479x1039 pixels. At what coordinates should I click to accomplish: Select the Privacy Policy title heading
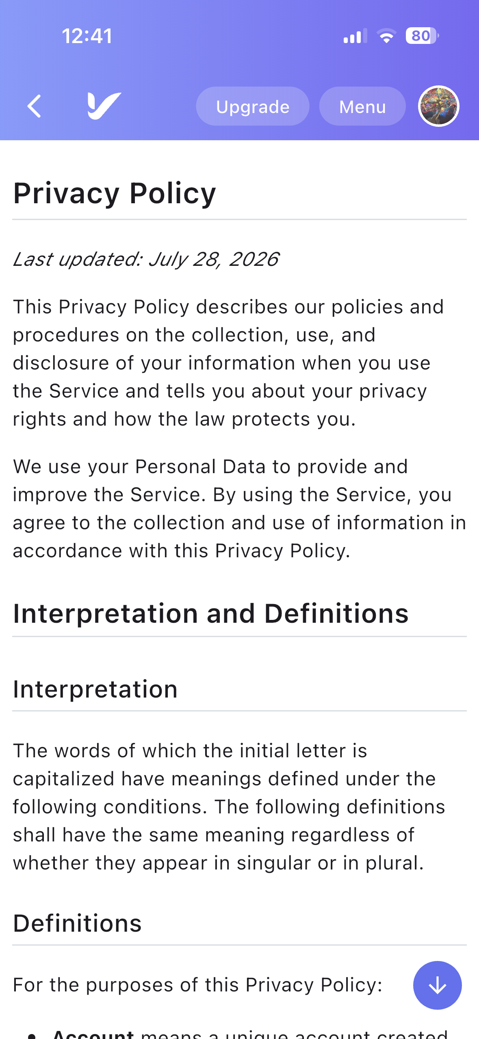tap(115, 193)
